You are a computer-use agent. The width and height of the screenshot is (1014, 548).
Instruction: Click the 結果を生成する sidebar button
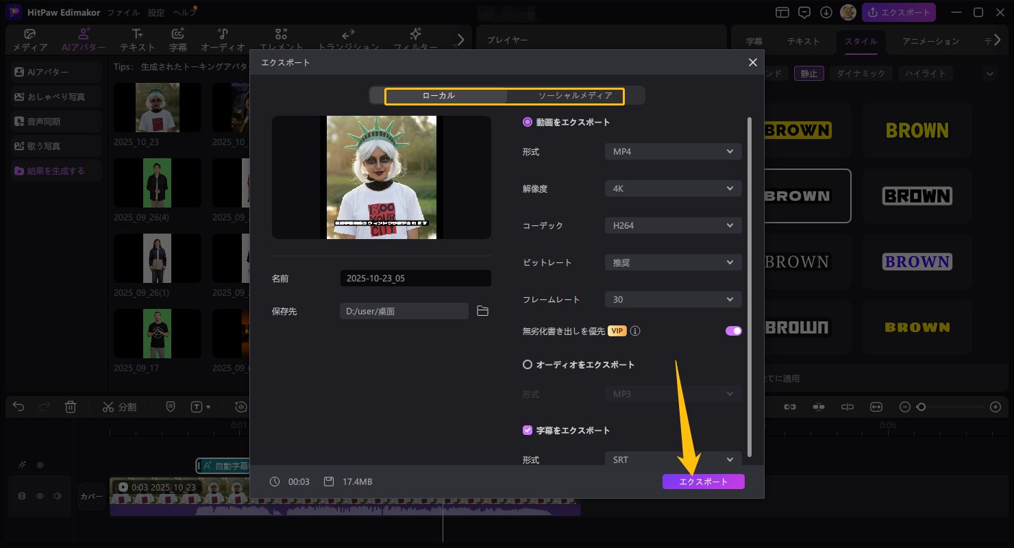(56, 171)
